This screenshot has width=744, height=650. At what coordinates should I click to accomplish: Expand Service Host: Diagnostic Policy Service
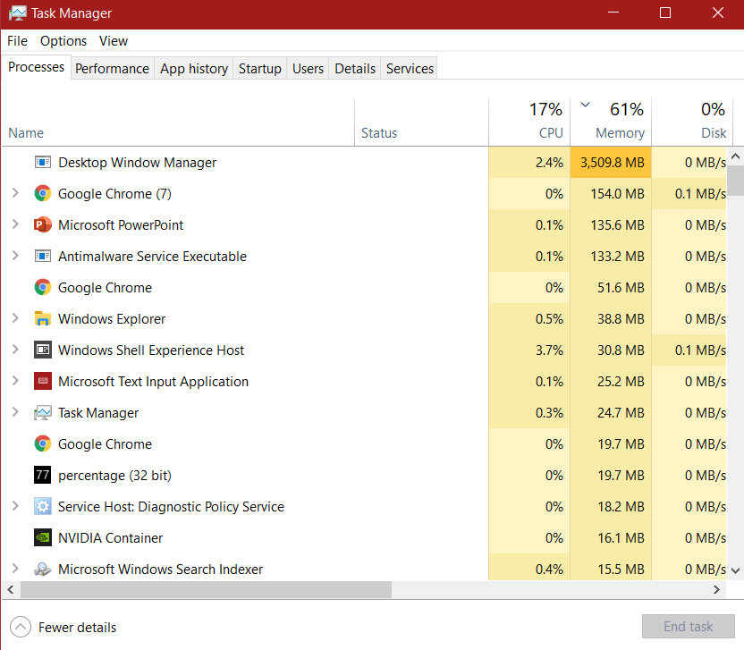click(15, 506)
